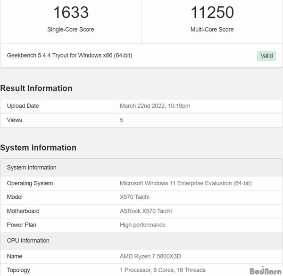Viewport: 283px width, 276px height.
Task: Click the Result Information heading
Action: pyautogui.click(x=36, y=89)
